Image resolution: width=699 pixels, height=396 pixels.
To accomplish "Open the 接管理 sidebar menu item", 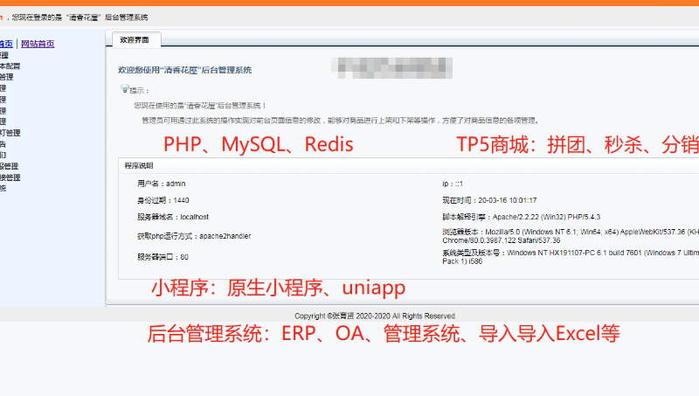I will click(x=10, y=177).
